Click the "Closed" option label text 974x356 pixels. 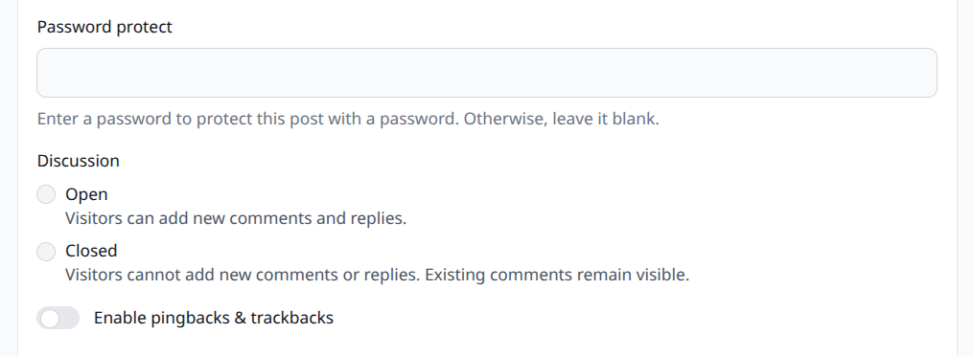[x=91, y=251]
